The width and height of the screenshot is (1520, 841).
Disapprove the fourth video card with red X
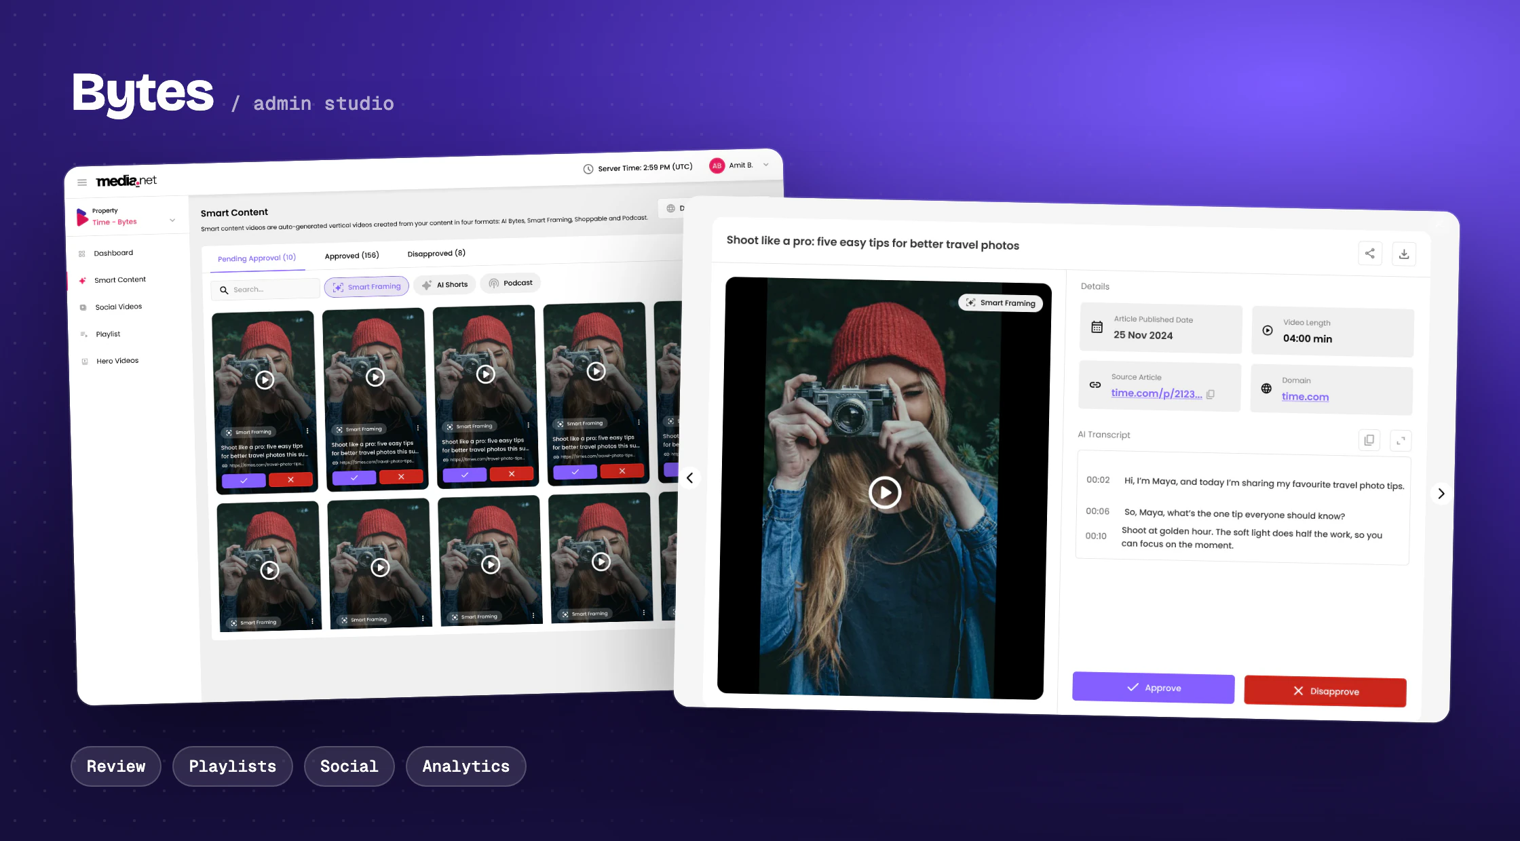click(x=622, y=471)
